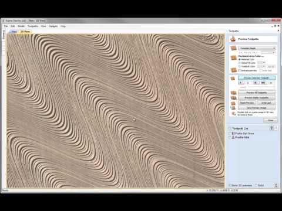Click the icon at bottom right of toolpath list
This screenshot has width=282, height=211.
point(276,185)
